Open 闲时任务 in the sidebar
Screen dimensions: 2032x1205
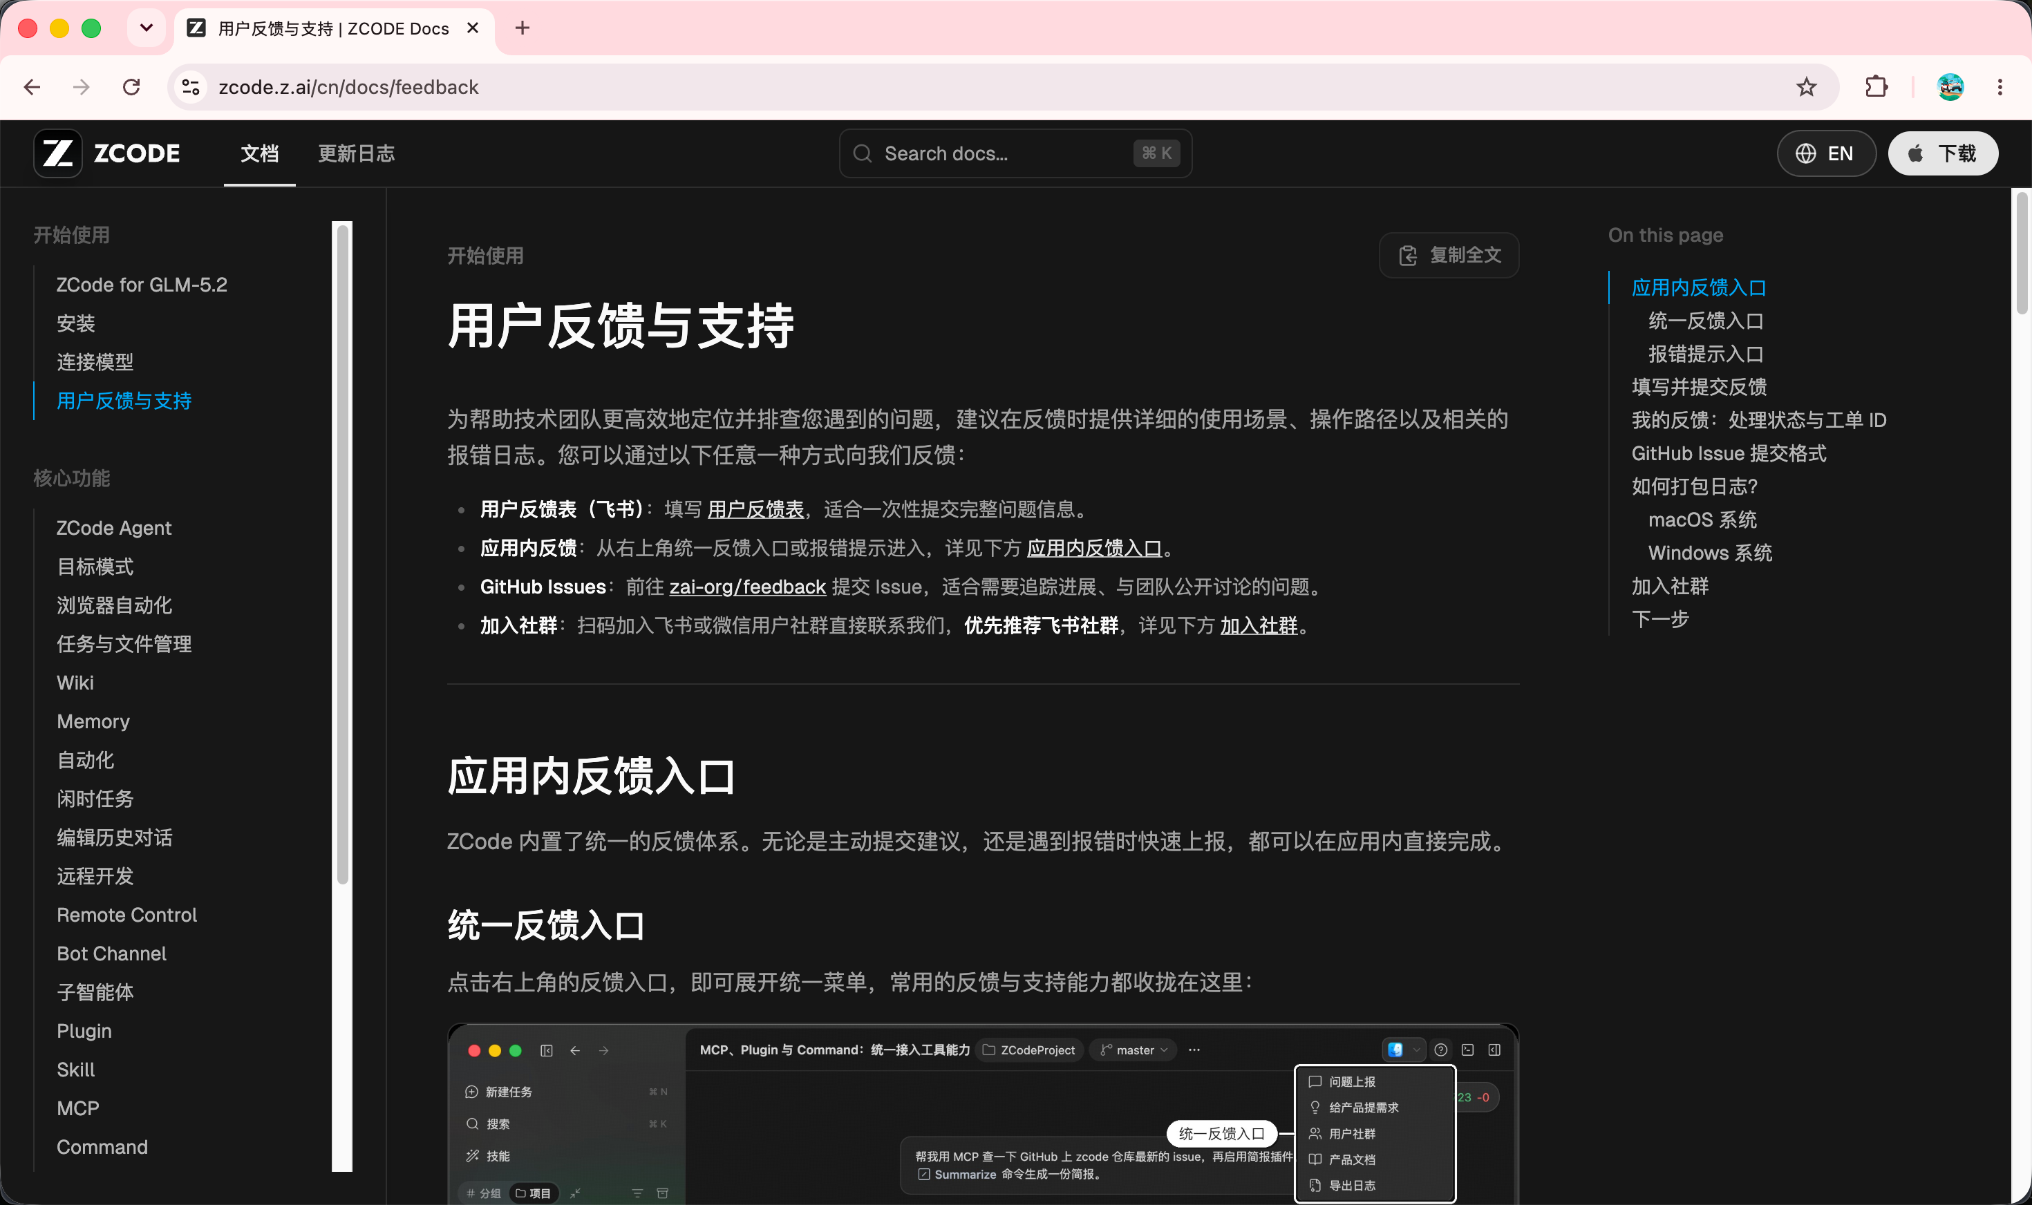[95, 799]
